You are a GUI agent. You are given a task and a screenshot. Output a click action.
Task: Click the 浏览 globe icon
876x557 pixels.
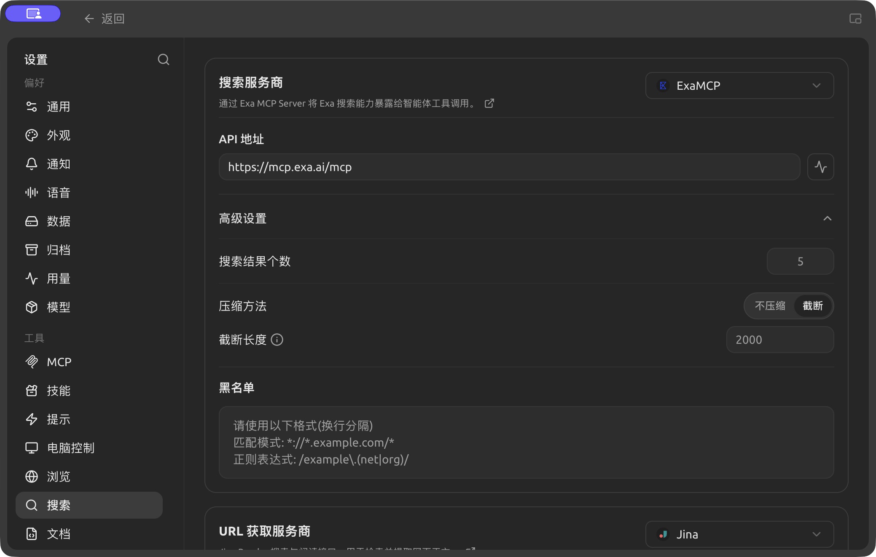32,477
